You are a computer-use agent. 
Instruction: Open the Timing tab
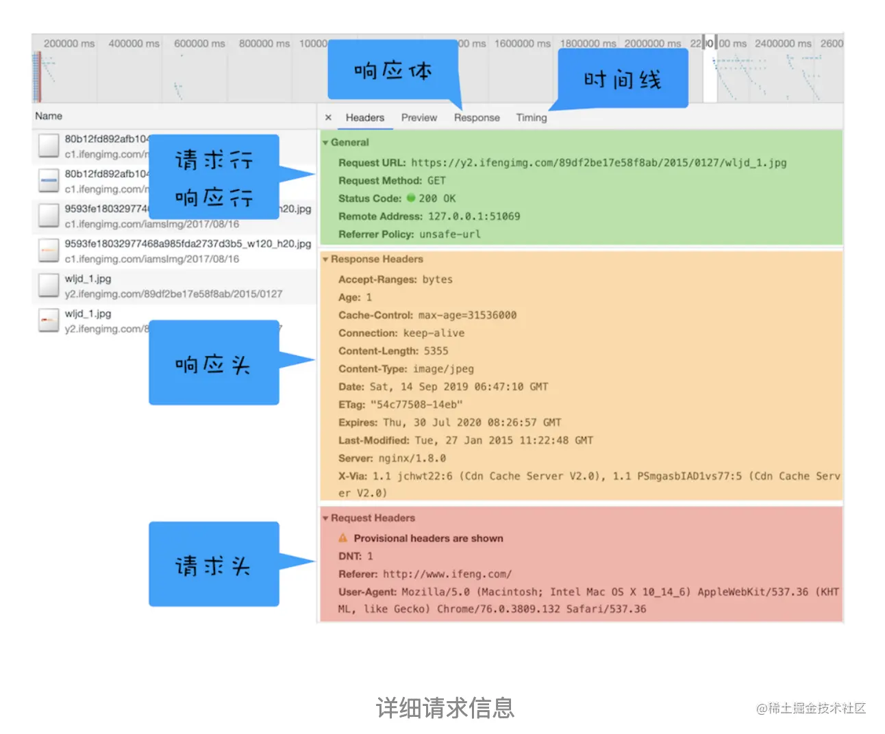click(x=532, y=118)
